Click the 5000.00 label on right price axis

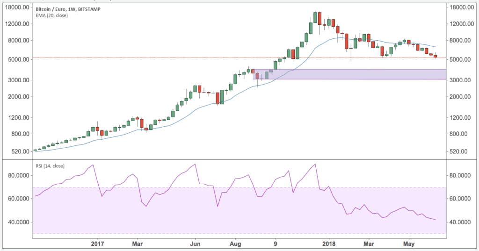[x=460, y=59]
